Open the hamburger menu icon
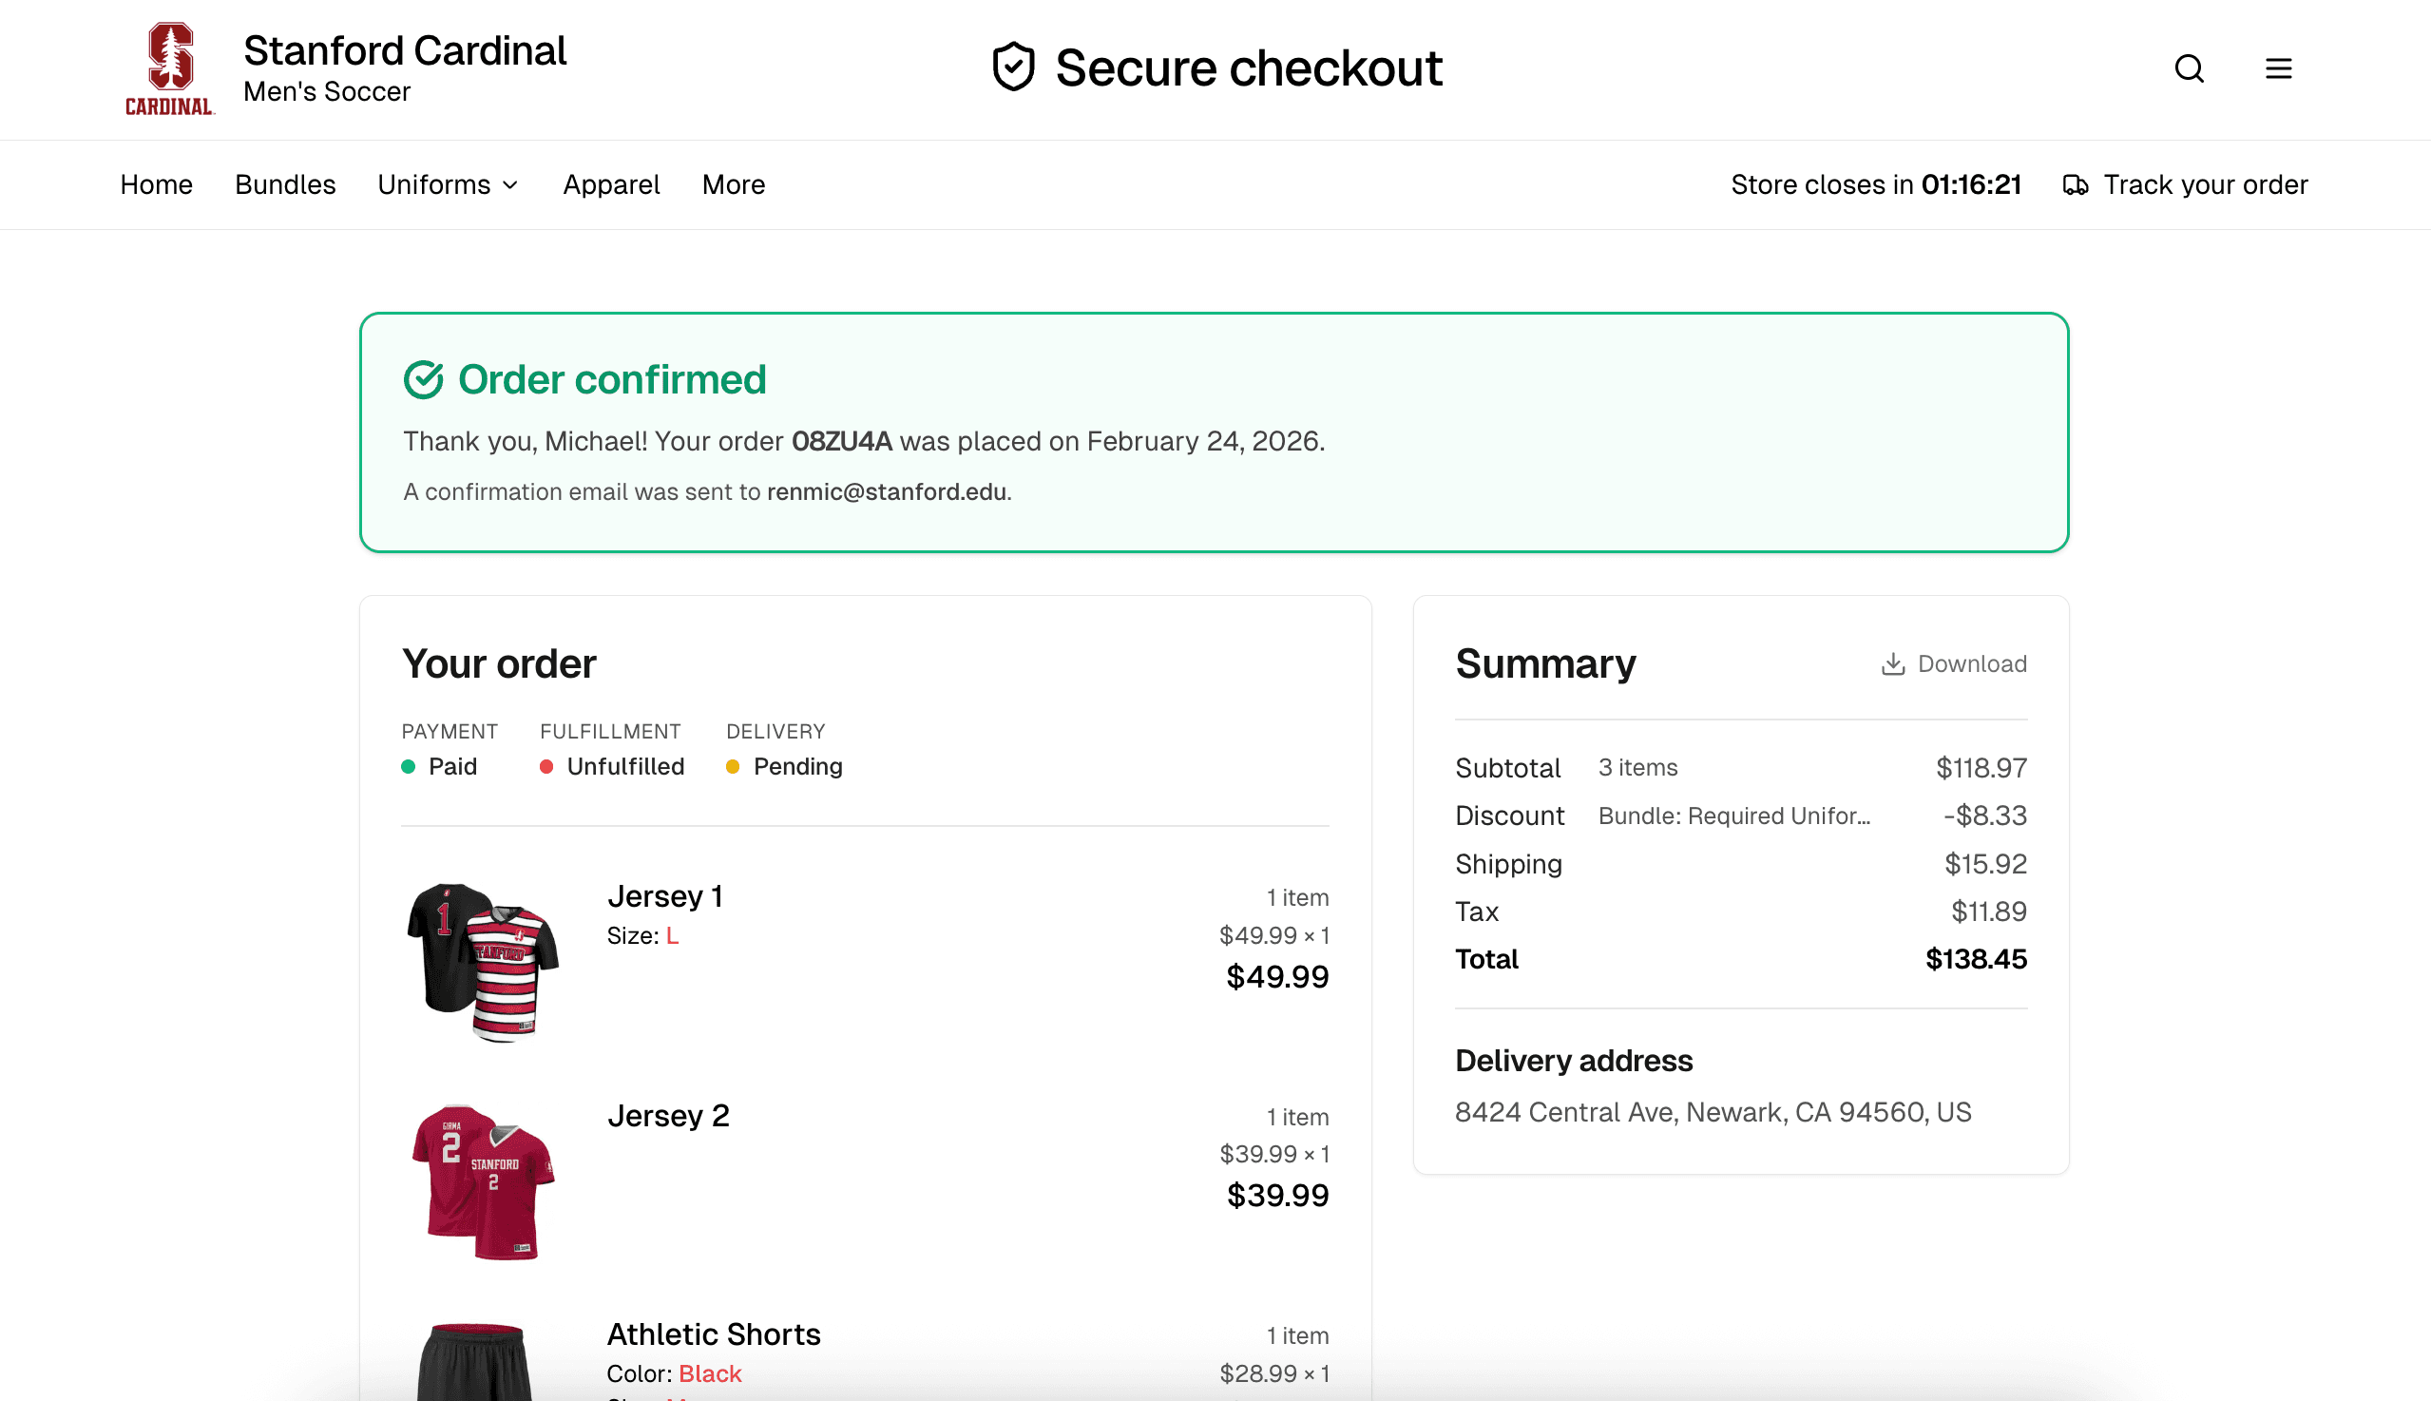Viewport: 2431px width, 1401px height. (2278, 68)
